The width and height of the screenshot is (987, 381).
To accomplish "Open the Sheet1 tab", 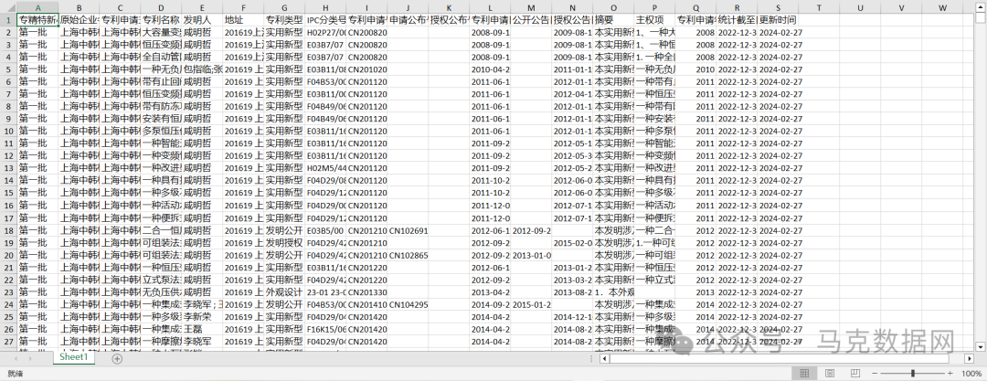I will click(74, 357).
